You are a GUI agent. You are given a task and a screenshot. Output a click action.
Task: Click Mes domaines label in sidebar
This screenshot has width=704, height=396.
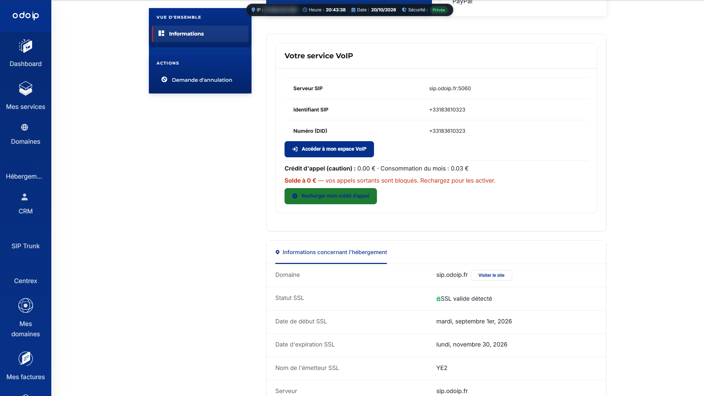pos(26,329)
